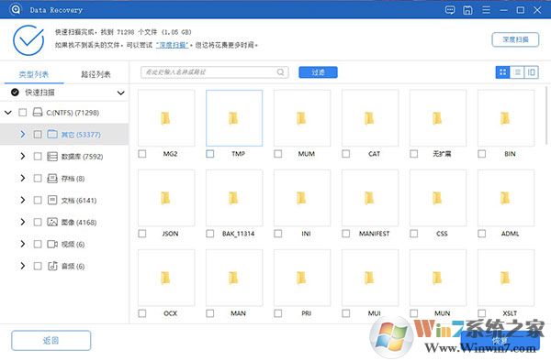The height and width of the screenshot is (361, 551).
Task: Open the INI folder icon
Action: point(301,198)
